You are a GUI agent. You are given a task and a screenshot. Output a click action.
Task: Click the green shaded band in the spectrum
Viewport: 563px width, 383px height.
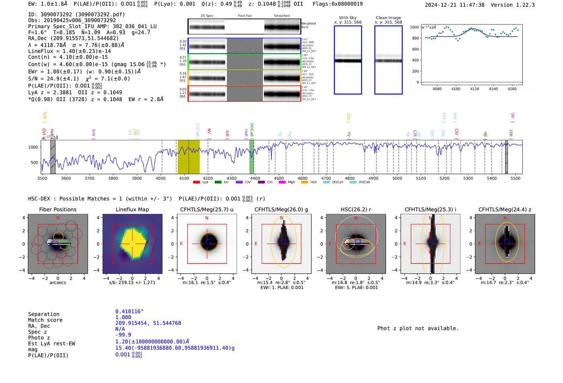click(x=252, y=157)
